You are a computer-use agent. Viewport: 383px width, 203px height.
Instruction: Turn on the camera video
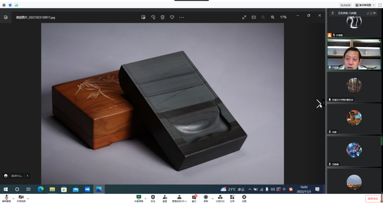pyautogui.click(x=21, y=198)
